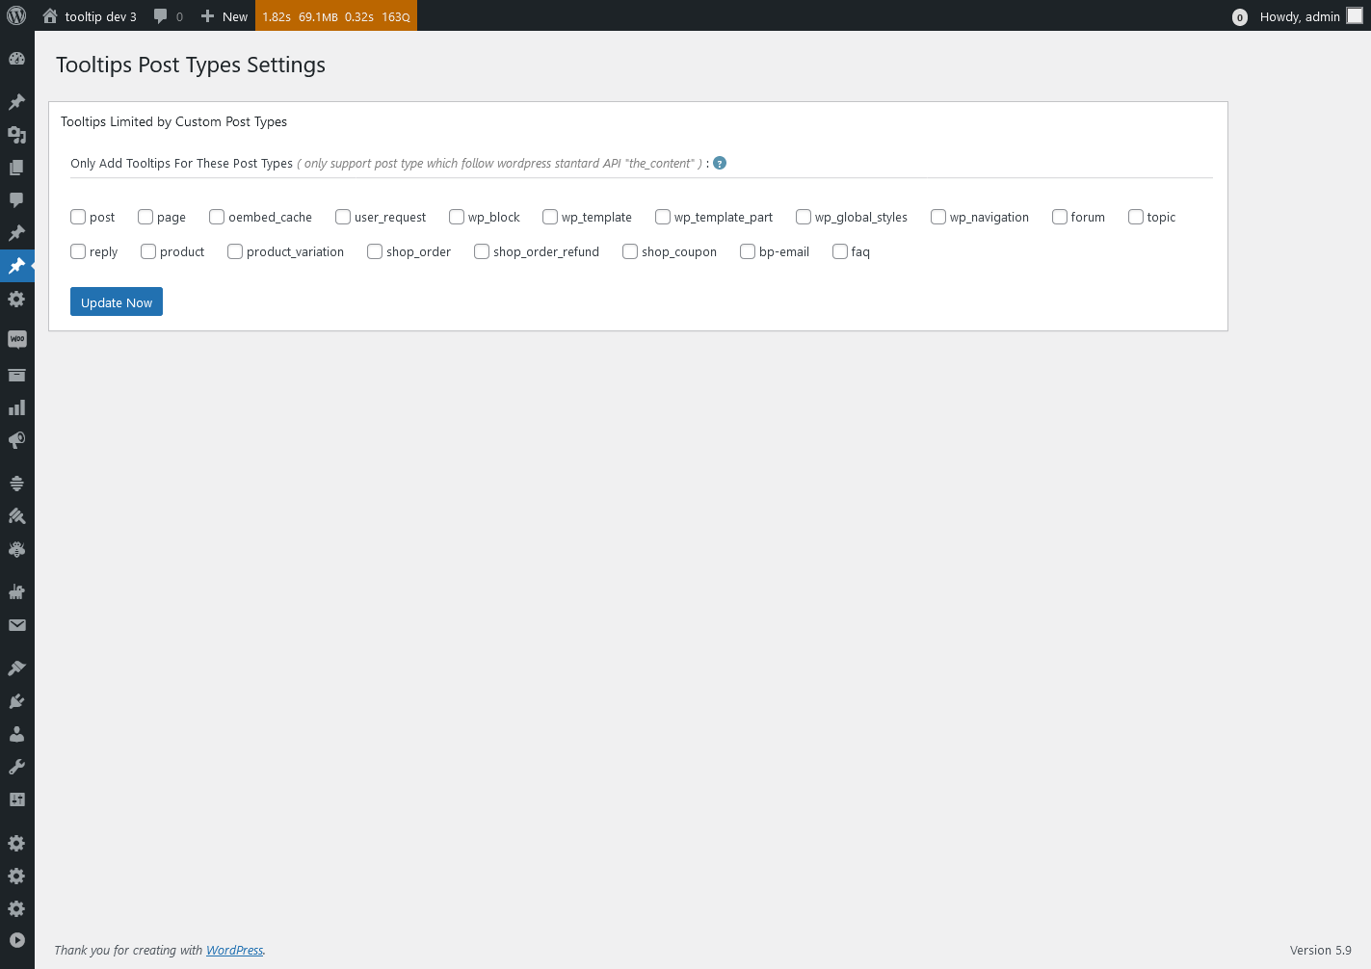This screenshot has height=969, width=1371.
Task: Open the Plugins plug sidebar icon
Action: (x=16, y=700)
